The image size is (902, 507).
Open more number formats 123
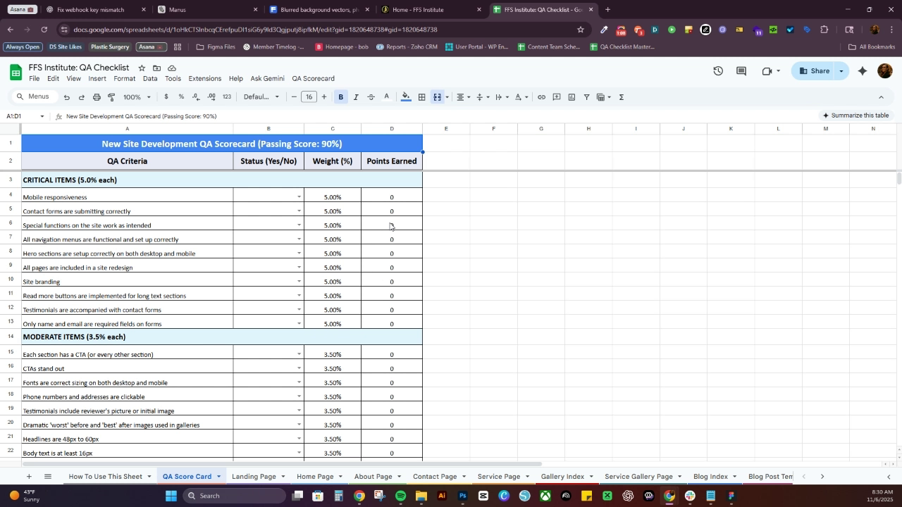pyautogui.click(x=226, y=97)
